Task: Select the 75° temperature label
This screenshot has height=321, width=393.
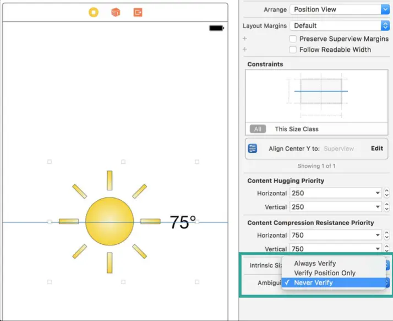Action: click(183, 222)
